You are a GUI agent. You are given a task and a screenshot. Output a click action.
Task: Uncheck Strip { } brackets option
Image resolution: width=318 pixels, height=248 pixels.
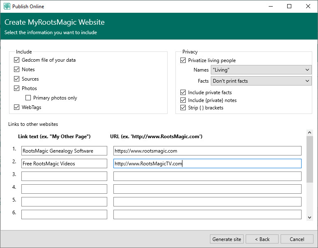point(183,108)
